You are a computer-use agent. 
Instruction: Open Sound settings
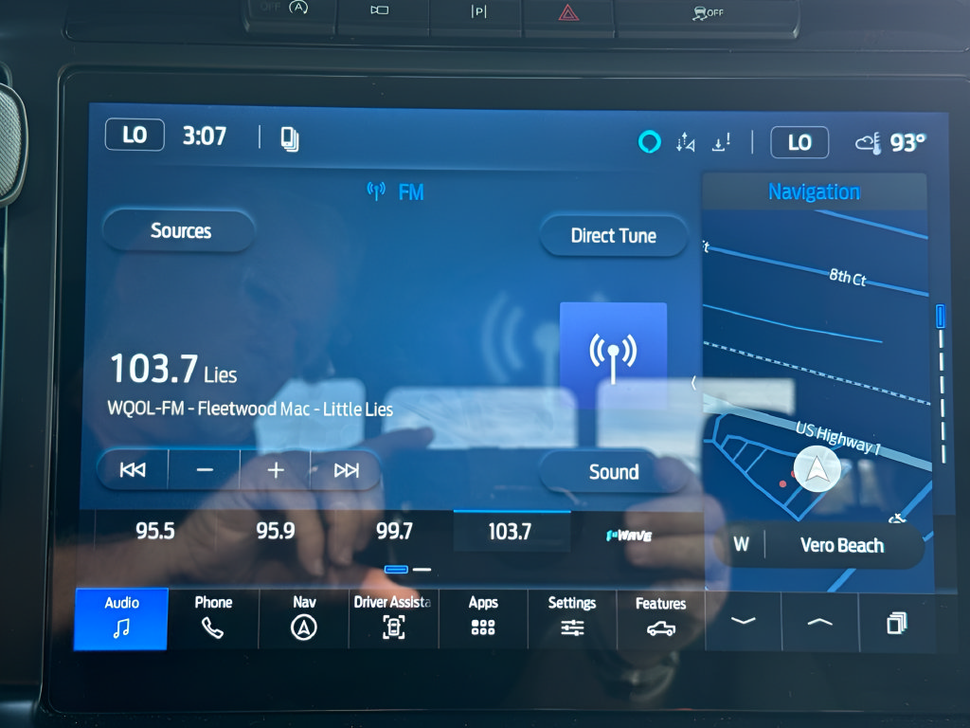(x=613, y=472)
